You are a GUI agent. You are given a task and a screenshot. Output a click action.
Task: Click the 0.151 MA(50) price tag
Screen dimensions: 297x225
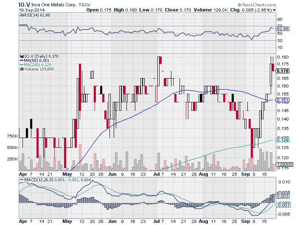[282, 100]
